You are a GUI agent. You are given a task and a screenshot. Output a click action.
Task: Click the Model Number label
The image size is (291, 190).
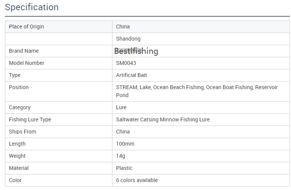(27, 63)
